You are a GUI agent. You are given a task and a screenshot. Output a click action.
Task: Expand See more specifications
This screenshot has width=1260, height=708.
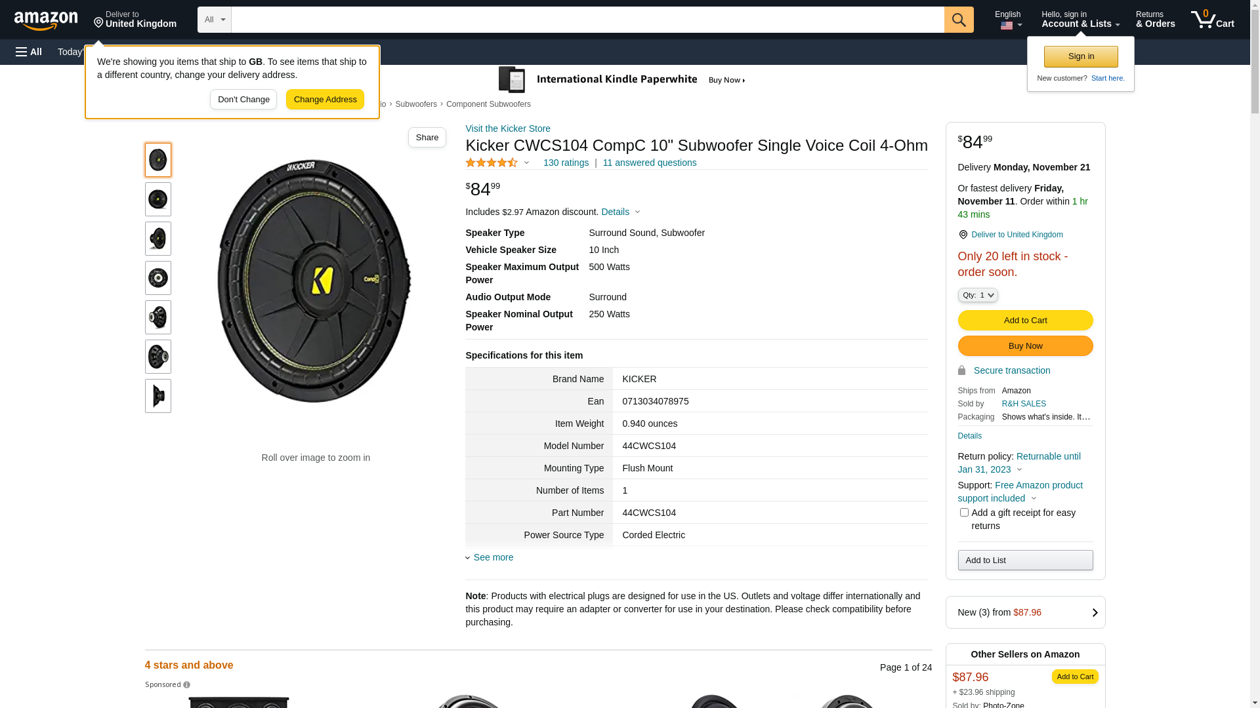[493, 557]
